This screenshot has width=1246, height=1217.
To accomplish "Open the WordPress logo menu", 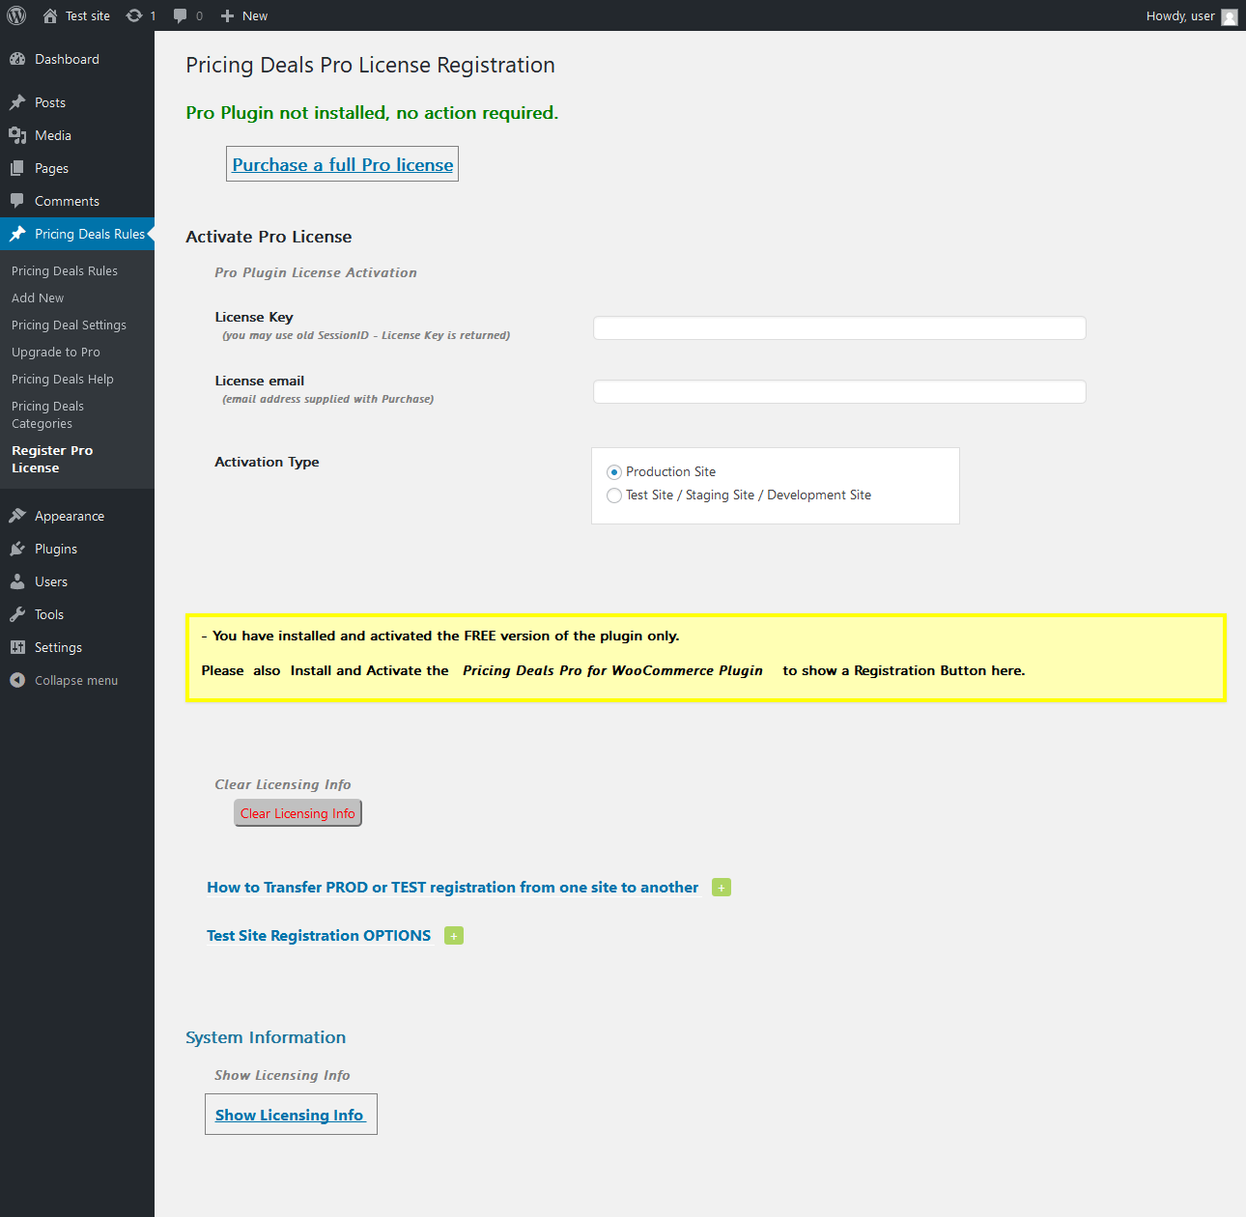I will (16, 15).
